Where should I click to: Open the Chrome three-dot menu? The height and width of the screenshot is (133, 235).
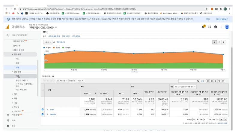pos(230,9)
